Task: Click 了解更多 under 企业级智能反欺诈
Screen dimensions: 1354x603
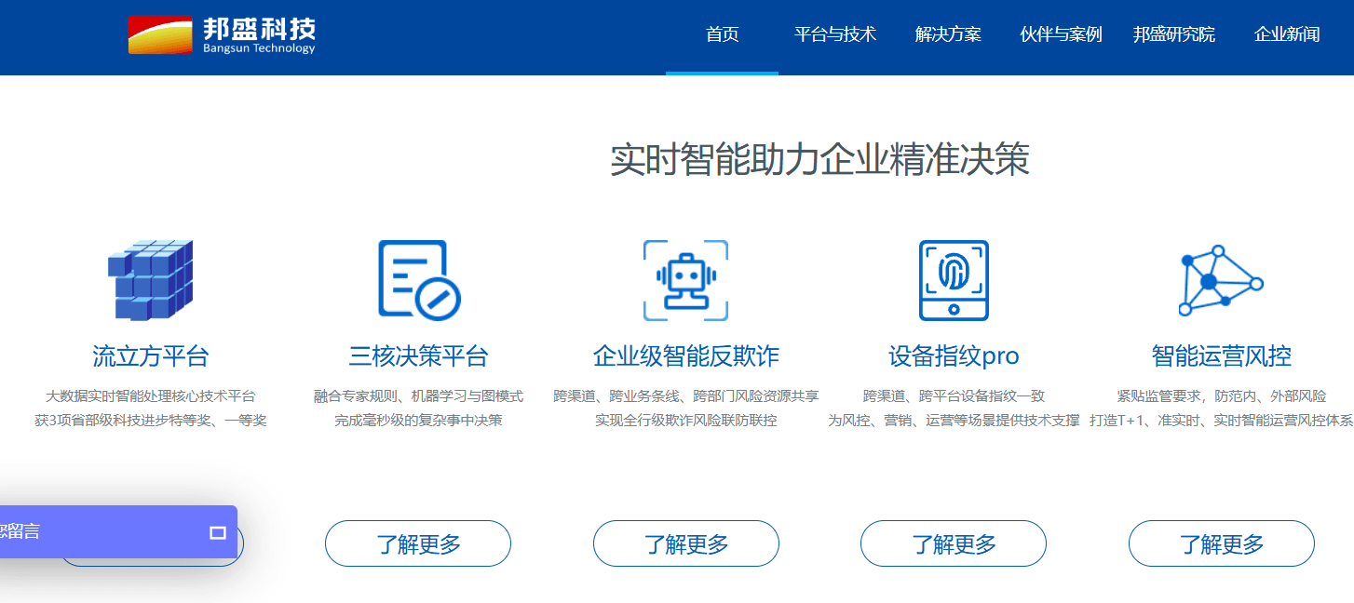Action: point(686,543)
